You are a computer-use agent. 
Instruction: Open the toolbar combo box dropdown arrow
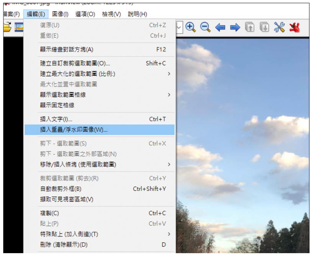(x=179, y=27)
